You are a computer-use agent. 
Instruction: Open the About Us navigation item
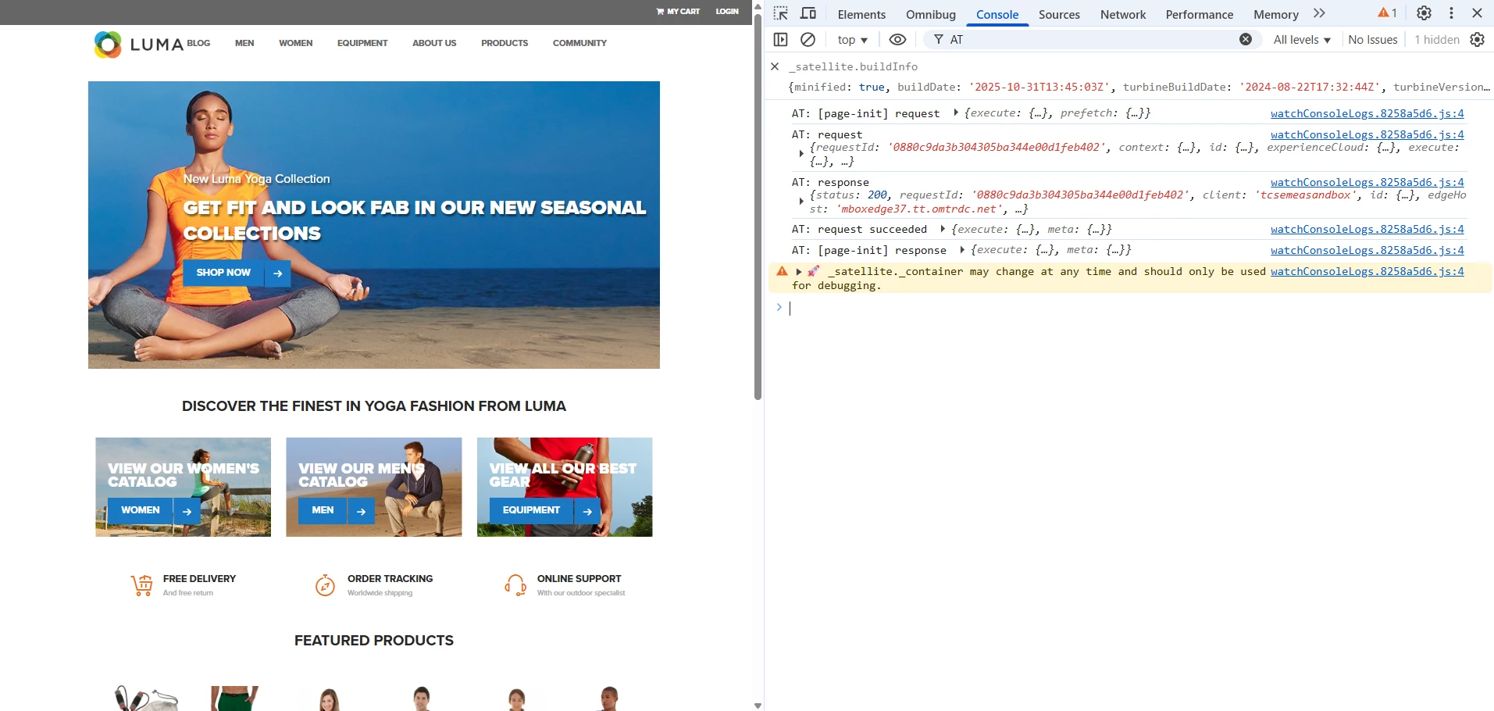434,43
